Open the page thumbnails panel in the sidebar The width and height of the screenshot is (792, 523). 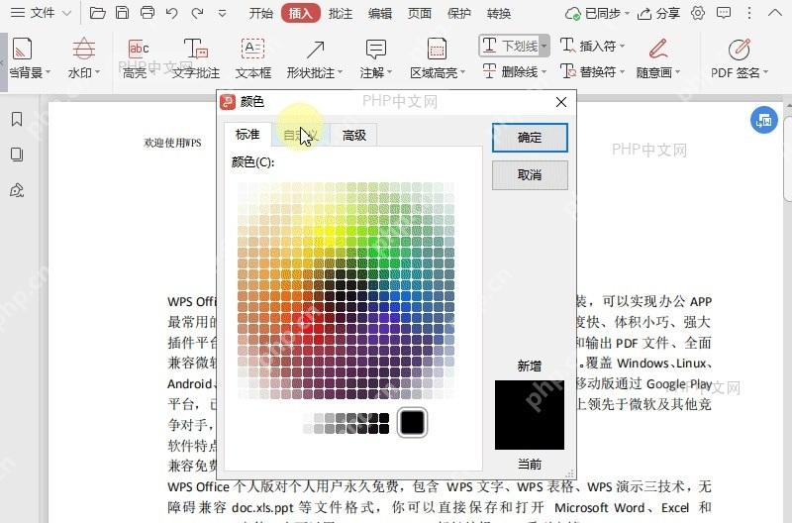[17, 155]
